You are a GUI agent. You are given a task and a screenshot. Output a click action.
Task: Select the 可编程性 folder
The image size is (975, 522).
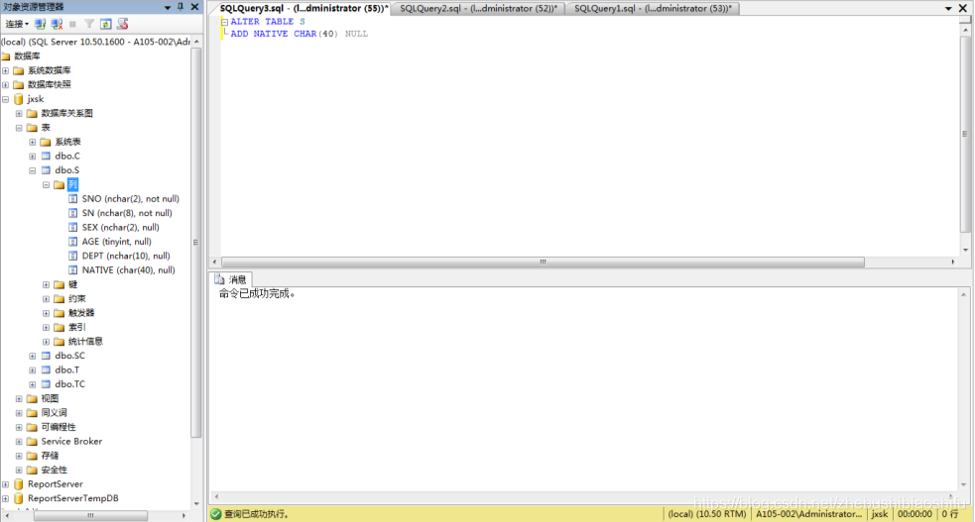click(x=59, y=428)
